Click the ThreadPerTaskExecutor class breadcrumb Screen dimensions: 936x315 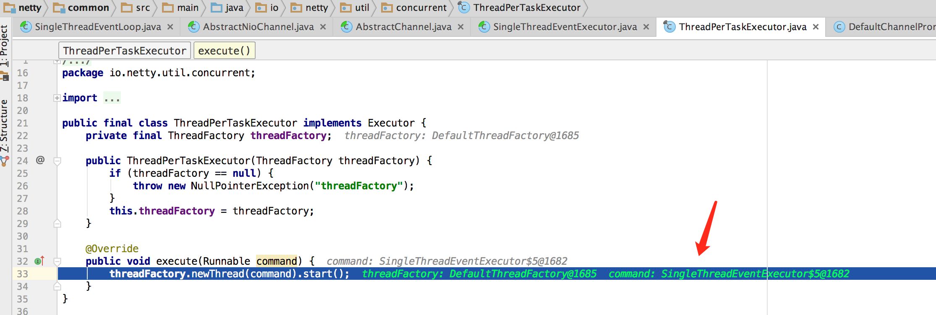click(x=520, y=8)
